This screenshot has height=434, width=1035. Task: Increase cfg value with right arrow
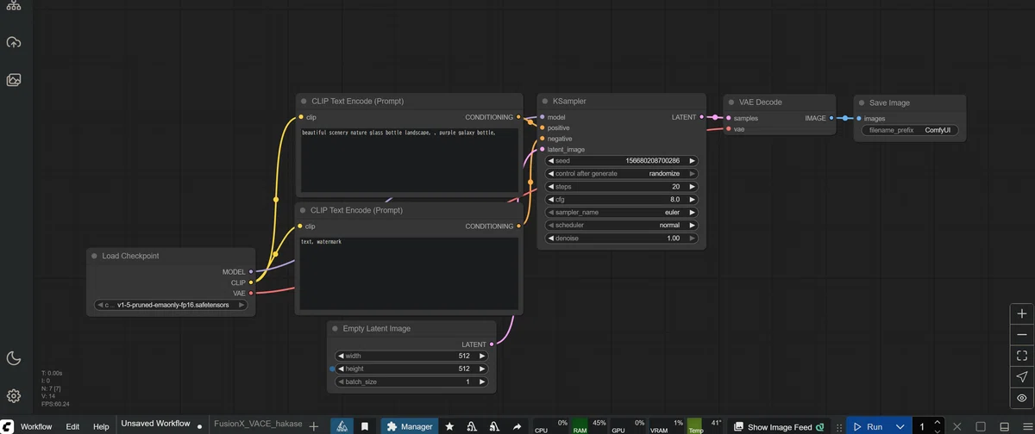(692, 199)
